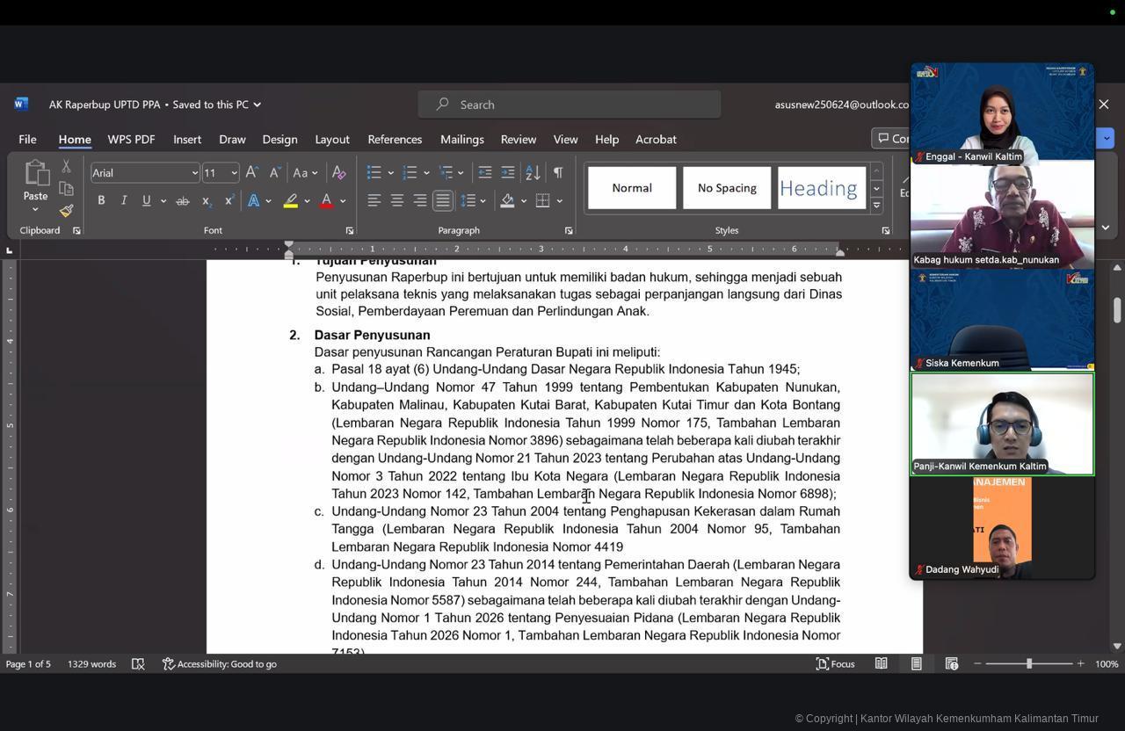Screen dimensions: 1125x731
Task: Open the References ribbon tab
Action: click(395, 140)
